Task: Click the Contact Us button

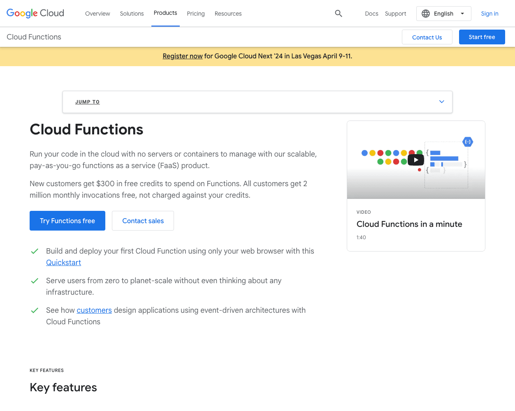Action: pyautogui.click(x=427, y=37)
